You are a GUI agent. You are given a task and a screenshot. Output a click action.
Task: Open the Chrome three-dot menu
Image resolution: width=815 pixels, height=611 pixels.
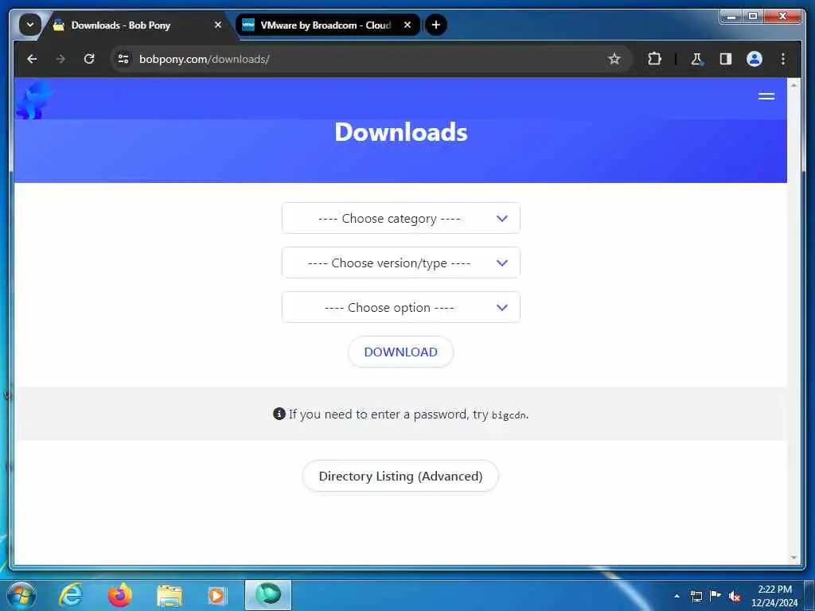[783, 59]
